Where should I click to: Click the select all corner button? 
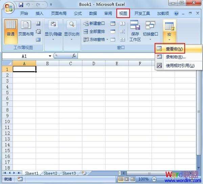(7, 63)
